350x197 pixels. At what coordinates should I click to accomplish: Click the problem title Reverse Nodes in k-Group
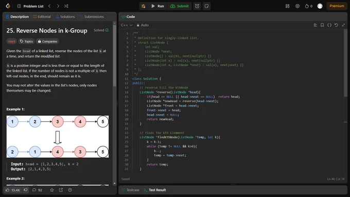click(x=47, y=30)
